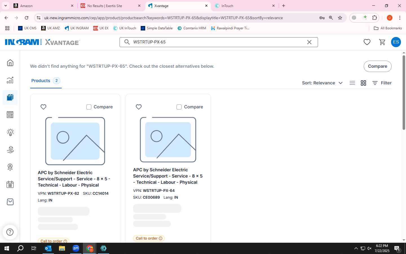Open the lightbulb insights icon in sidebar
The width and height of the screenshot is (406, 254).
(10, 132)
